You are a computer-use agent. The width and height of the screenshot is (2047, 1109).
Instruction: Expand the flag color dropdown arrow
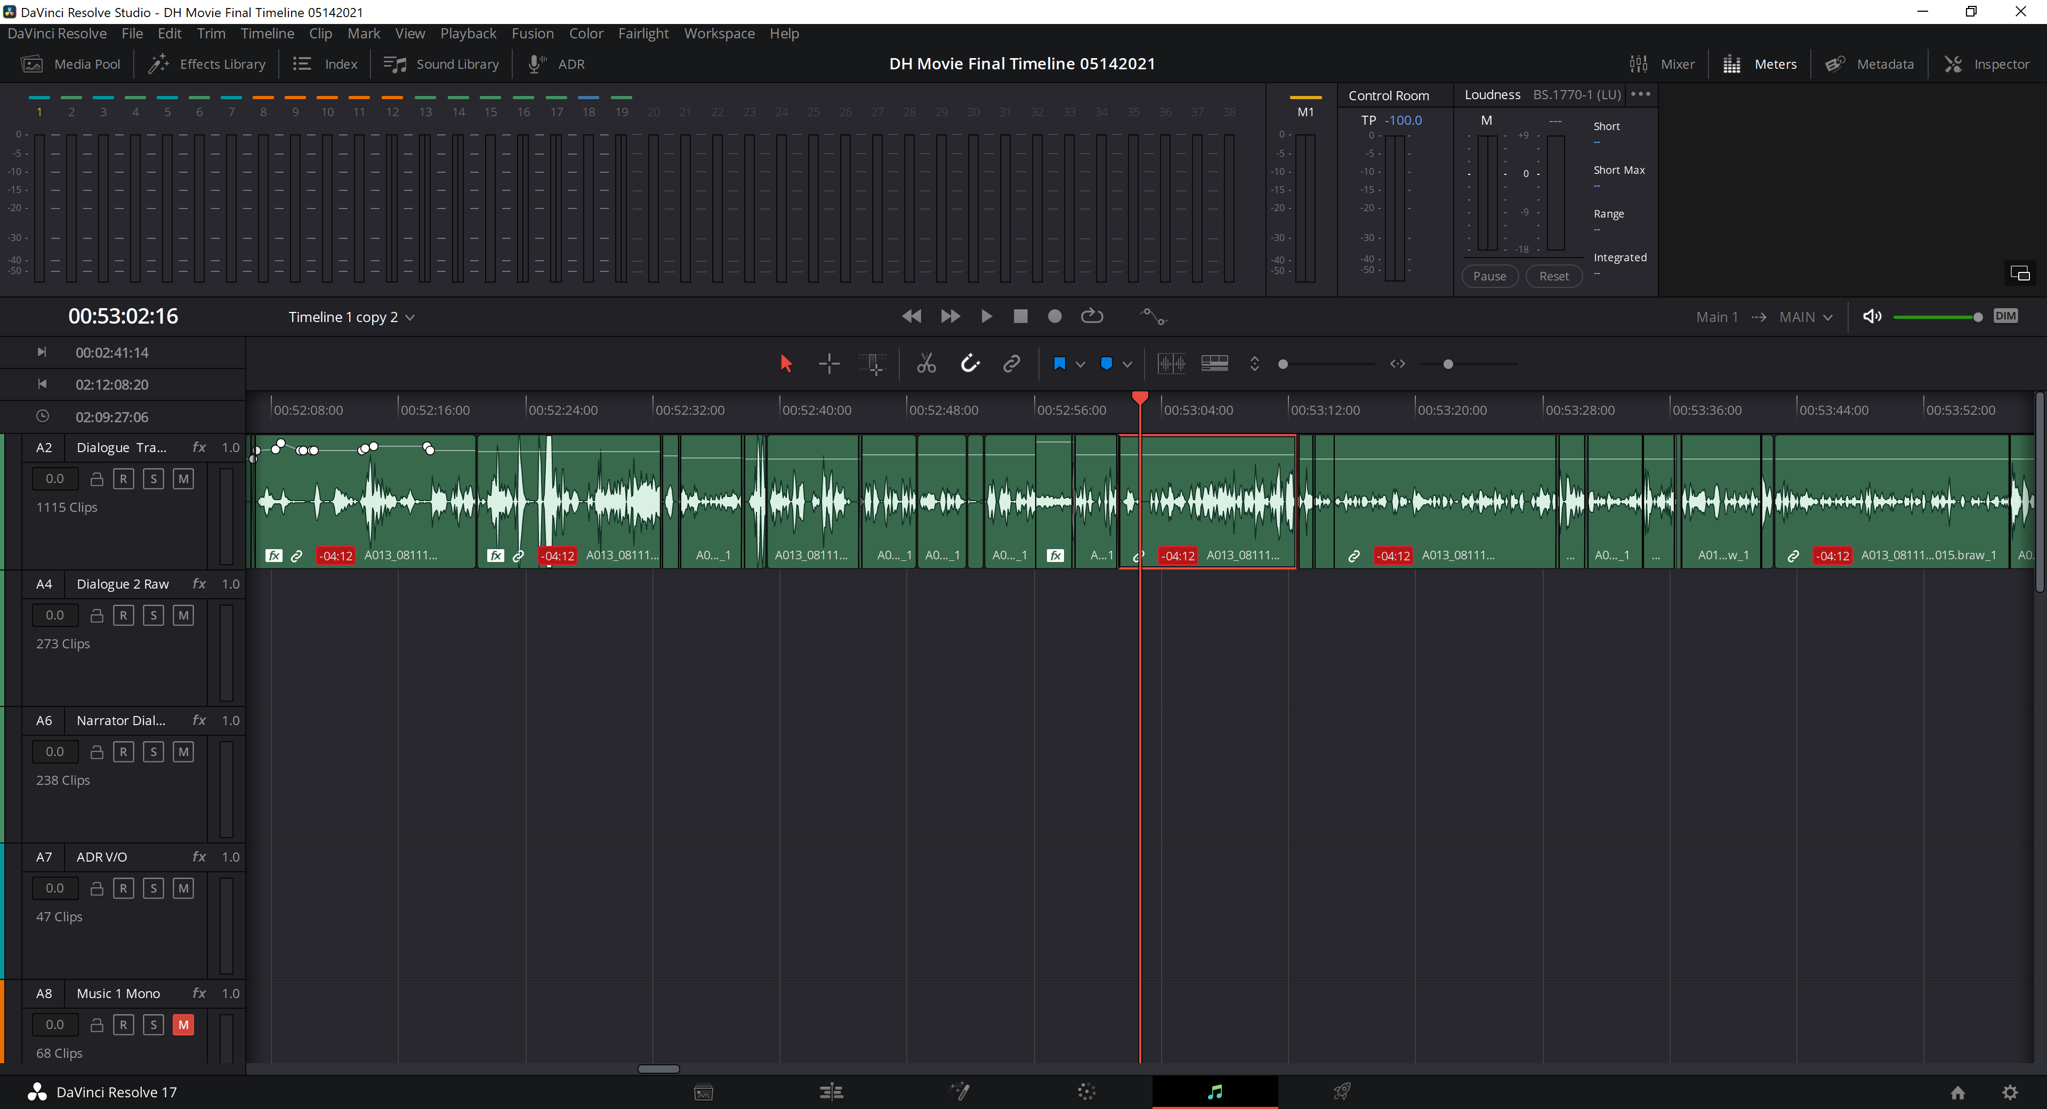1080,365
